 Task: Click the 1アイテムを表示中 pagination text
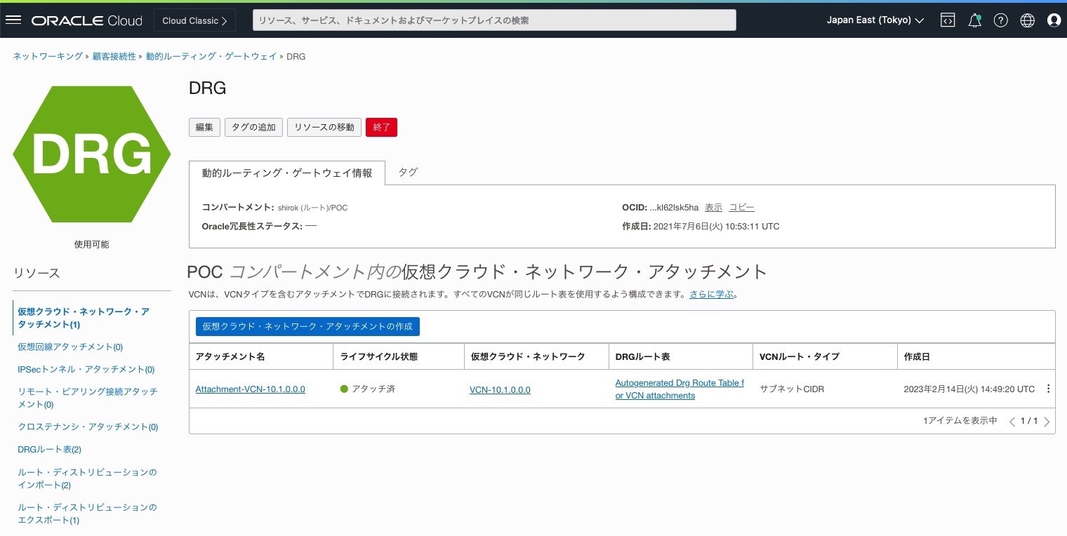[960, 421]
